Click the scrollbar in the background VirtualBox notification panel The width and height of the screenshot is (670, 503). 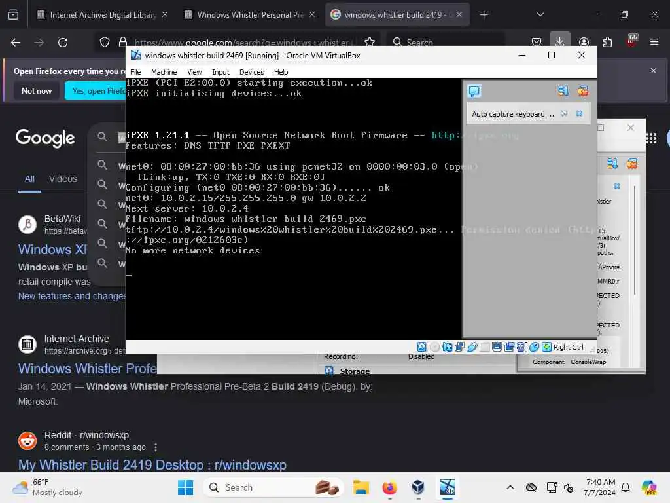click(635, 240)
